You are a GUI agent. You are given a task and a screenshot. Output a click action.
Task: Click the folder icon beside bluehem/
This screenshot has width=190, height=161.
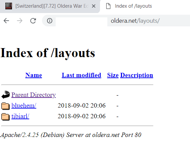coord(5,106)
